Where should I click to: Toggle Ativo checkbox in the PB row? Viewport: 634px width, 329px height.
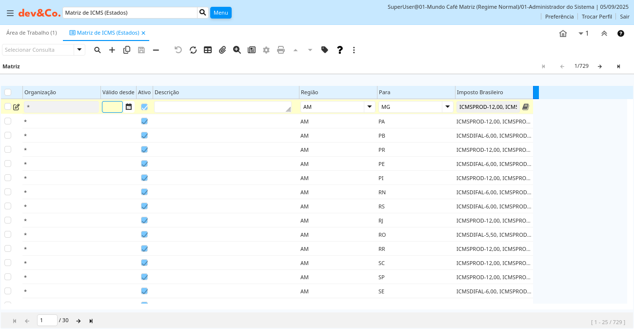[144, 135]
